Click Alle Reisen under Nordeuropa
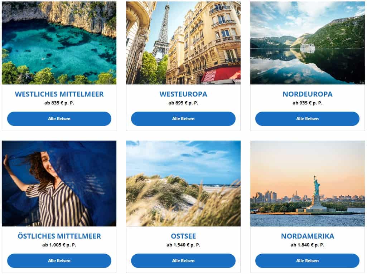This screenshot has height=274, width=367. pos(307,119)
